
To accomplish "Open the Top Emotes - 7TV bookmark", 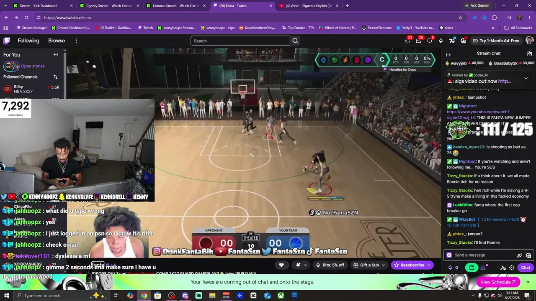I will (x=298, y=28).
